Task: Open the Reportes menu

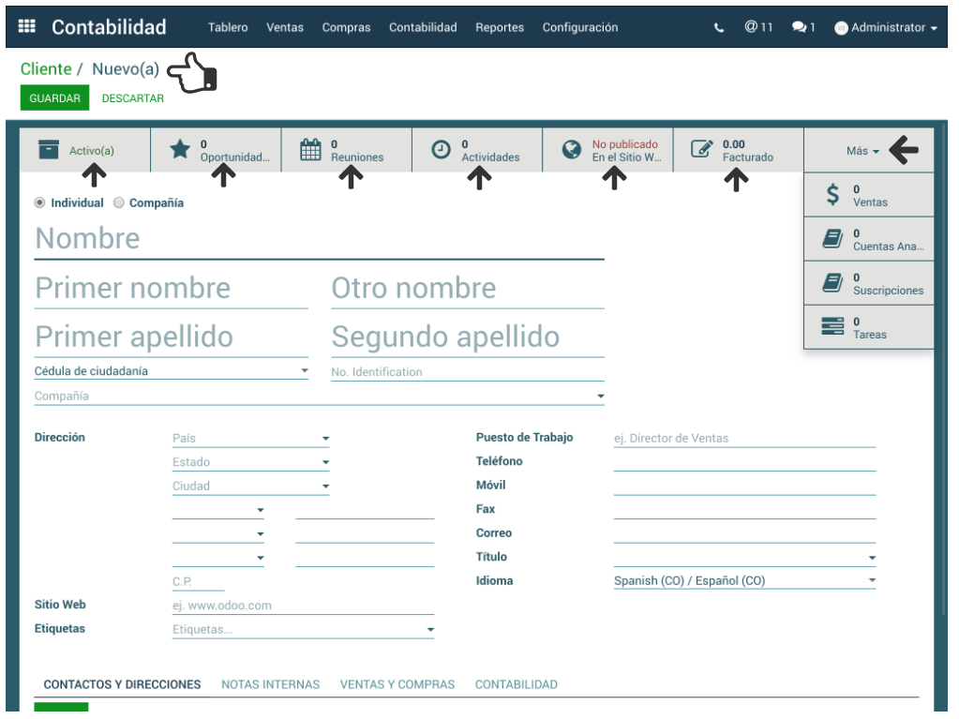Action: coord(499,27)
